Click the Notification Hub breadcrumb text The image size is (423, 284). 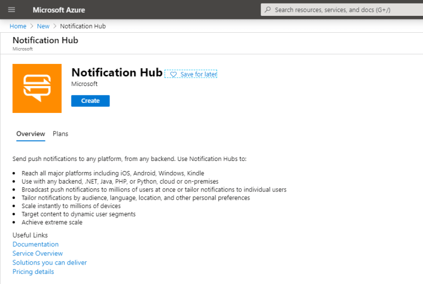(x=83, y=26)
